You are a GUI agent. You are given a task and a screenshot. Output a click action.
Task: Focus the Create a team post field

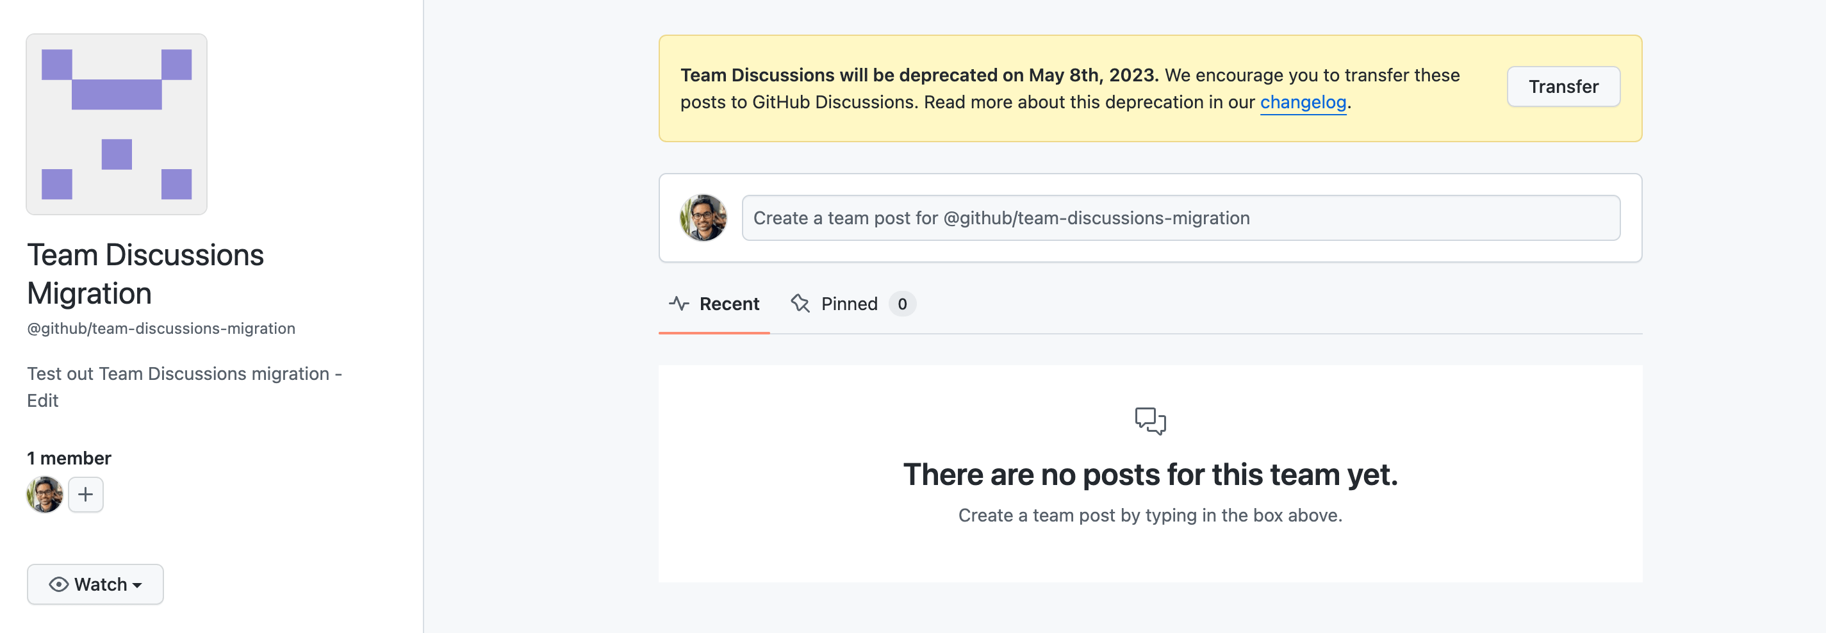[x=1180, y=218]
